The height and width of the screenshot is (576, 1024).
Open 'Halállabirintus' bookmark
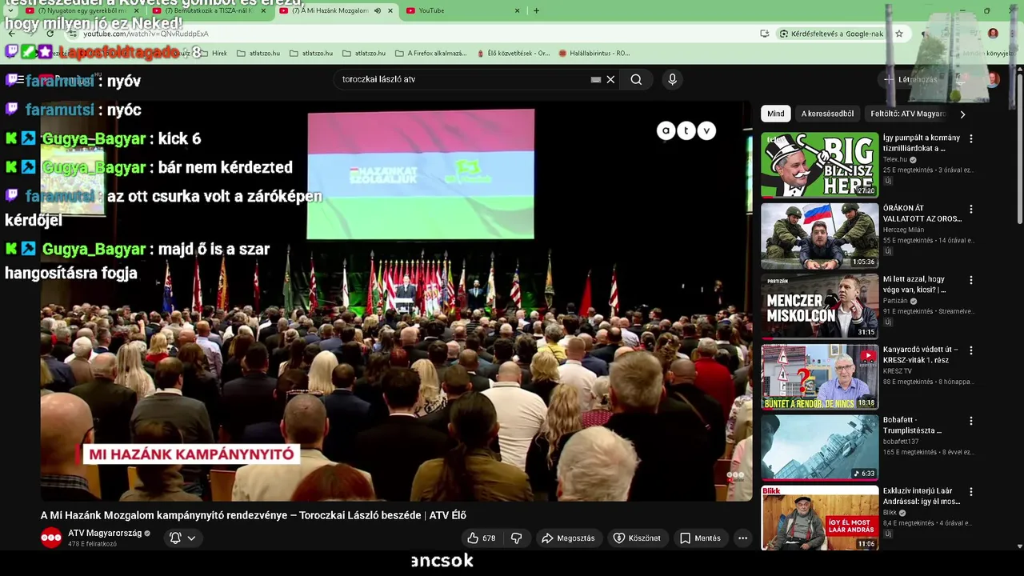tap(594, 53)
